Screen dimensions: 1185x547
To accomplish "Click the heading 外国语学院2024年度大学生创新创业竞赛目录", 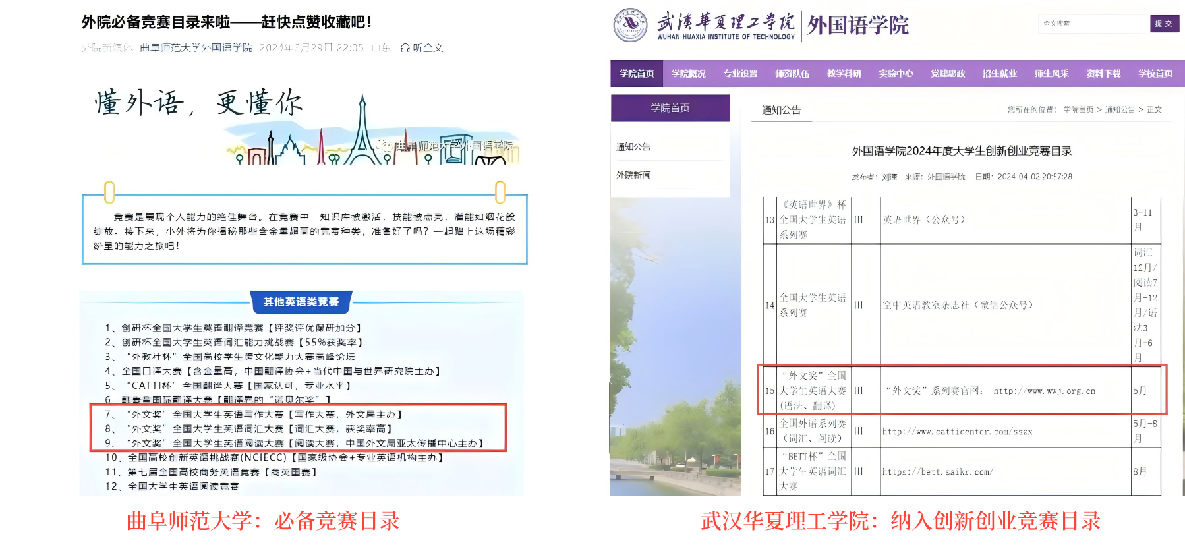I will pos(962,151).
